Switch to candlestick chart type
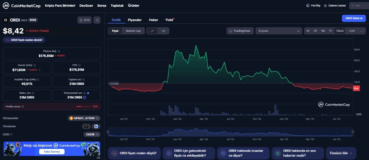Screen dimensions: 369x160 point(164,31)
